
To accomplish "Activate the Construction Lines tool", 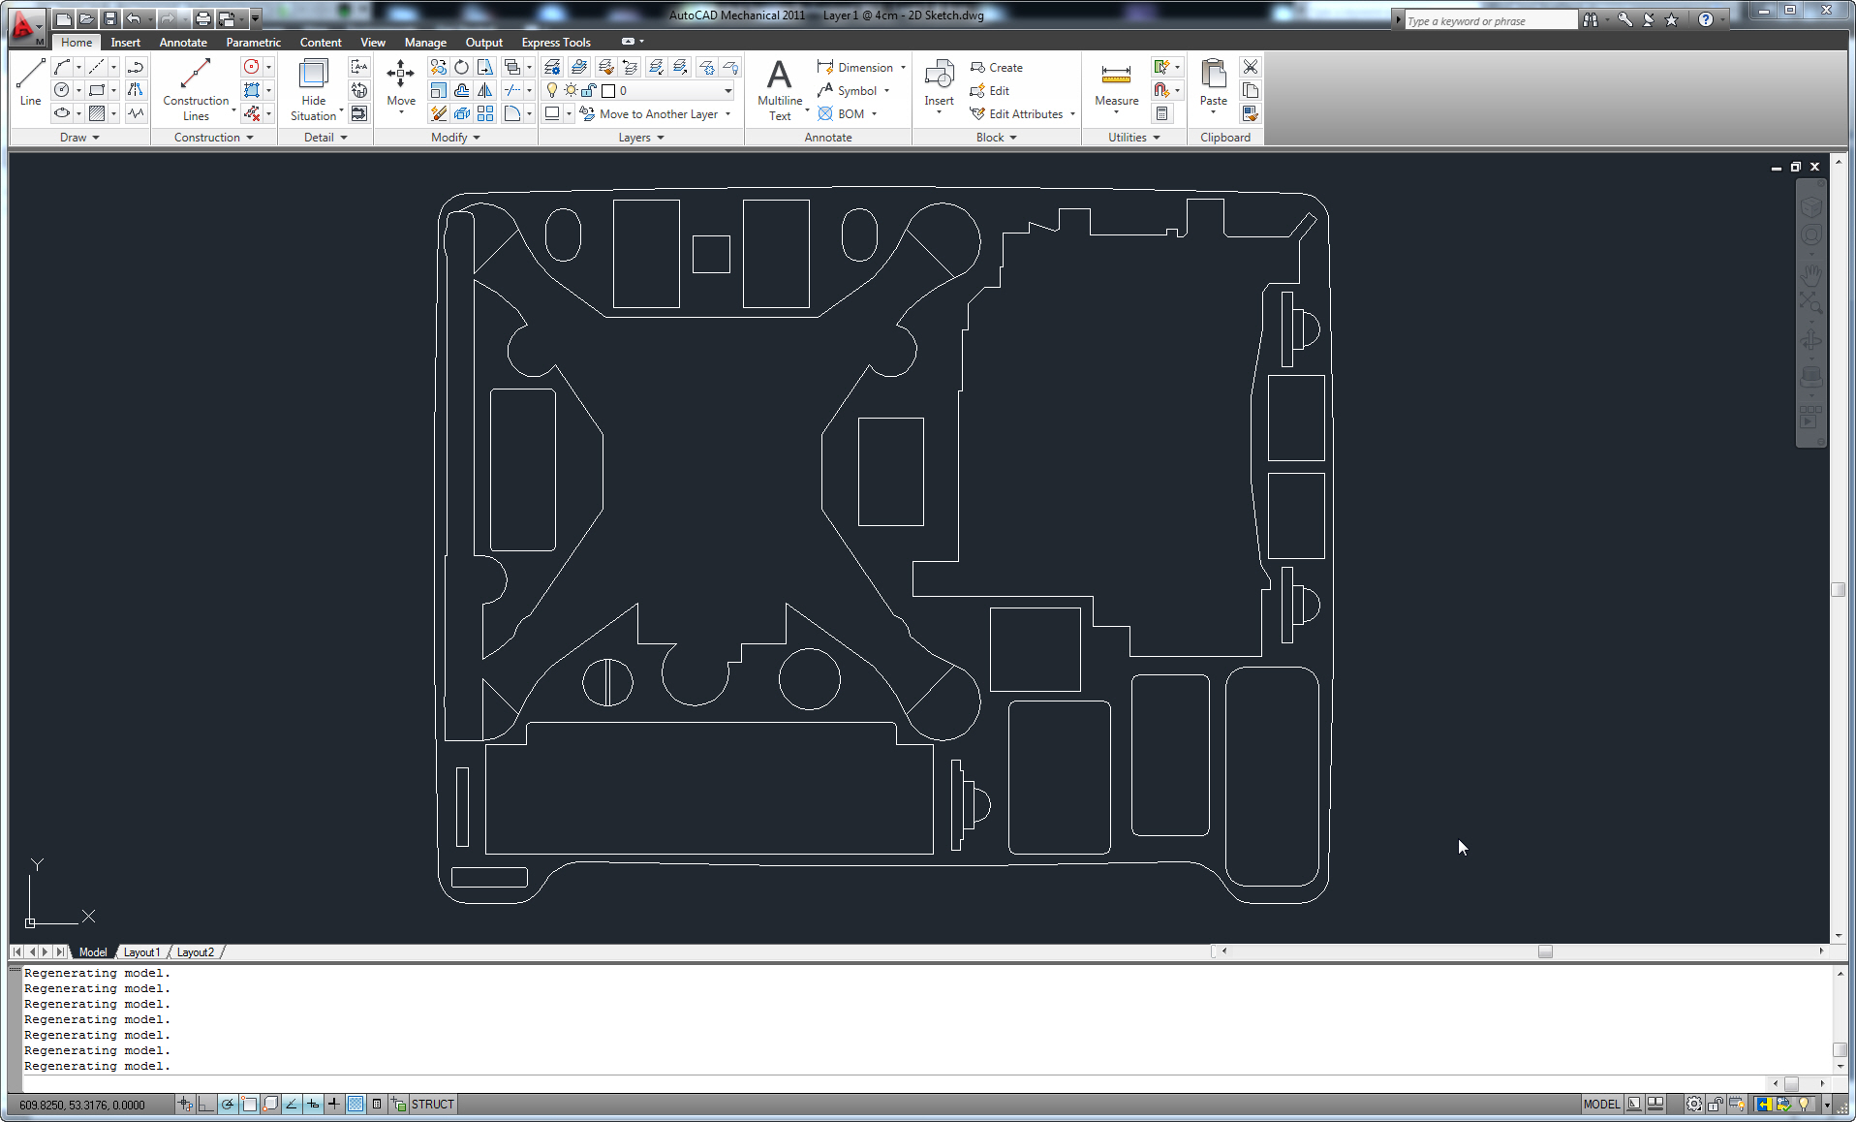I will [x=196, y=88].
